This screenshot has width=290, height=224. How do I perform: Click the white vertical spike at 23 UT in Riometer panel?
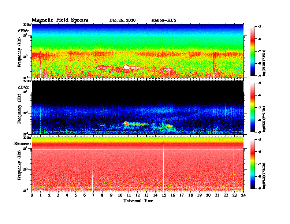tap(234, 168)
